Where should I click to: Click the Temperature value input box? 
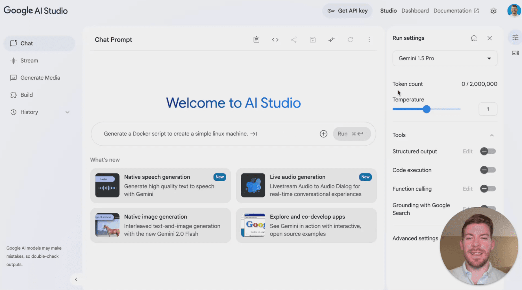[488, 109]
